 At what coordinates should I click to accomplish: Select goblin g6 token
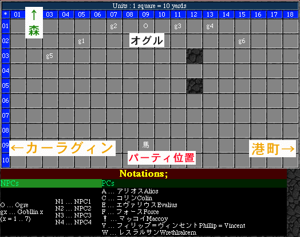pyautogui.click(x=242, y=41)
